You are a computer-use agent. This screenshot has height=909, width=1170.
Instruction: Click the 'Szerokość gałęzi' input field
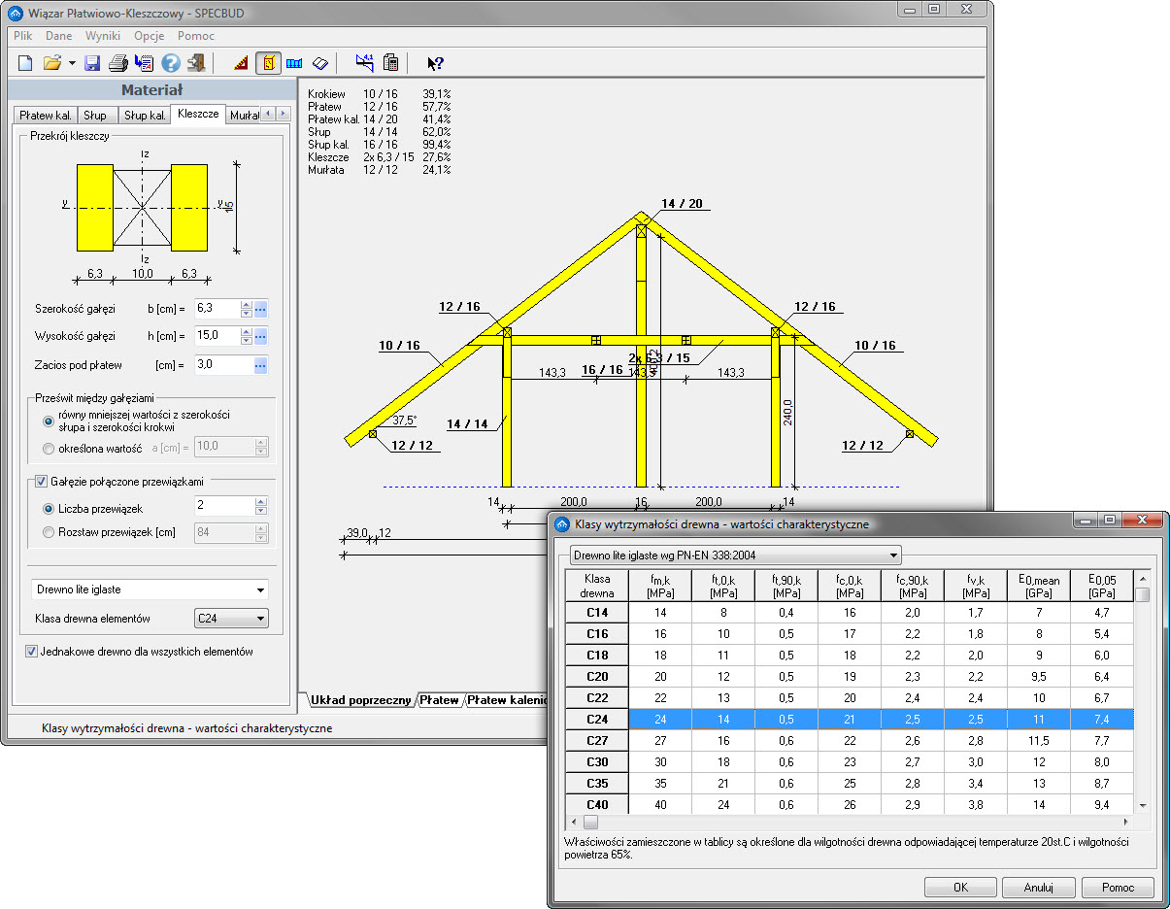tap(217, 309)
